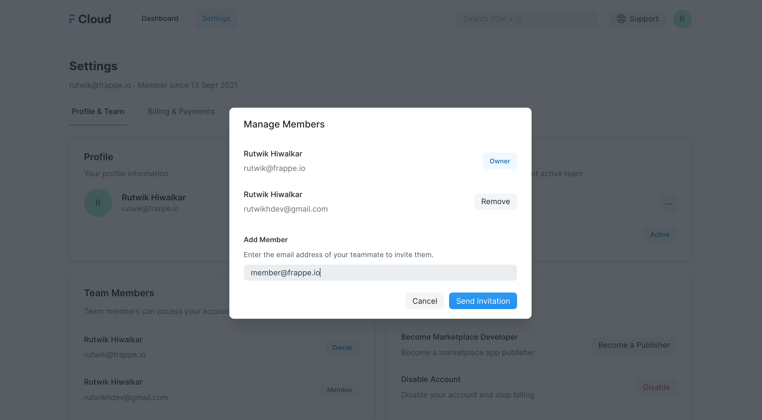Click the search bar in header
Viewport: 762px width, 420px height.
[526, 19]
